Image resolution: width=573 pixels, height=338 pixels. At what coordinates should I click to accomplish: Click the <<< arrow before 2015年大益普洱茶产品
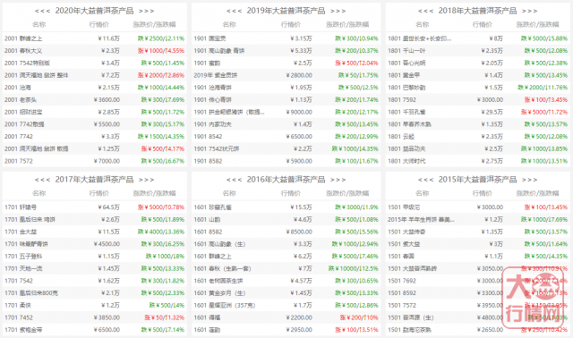425,180
